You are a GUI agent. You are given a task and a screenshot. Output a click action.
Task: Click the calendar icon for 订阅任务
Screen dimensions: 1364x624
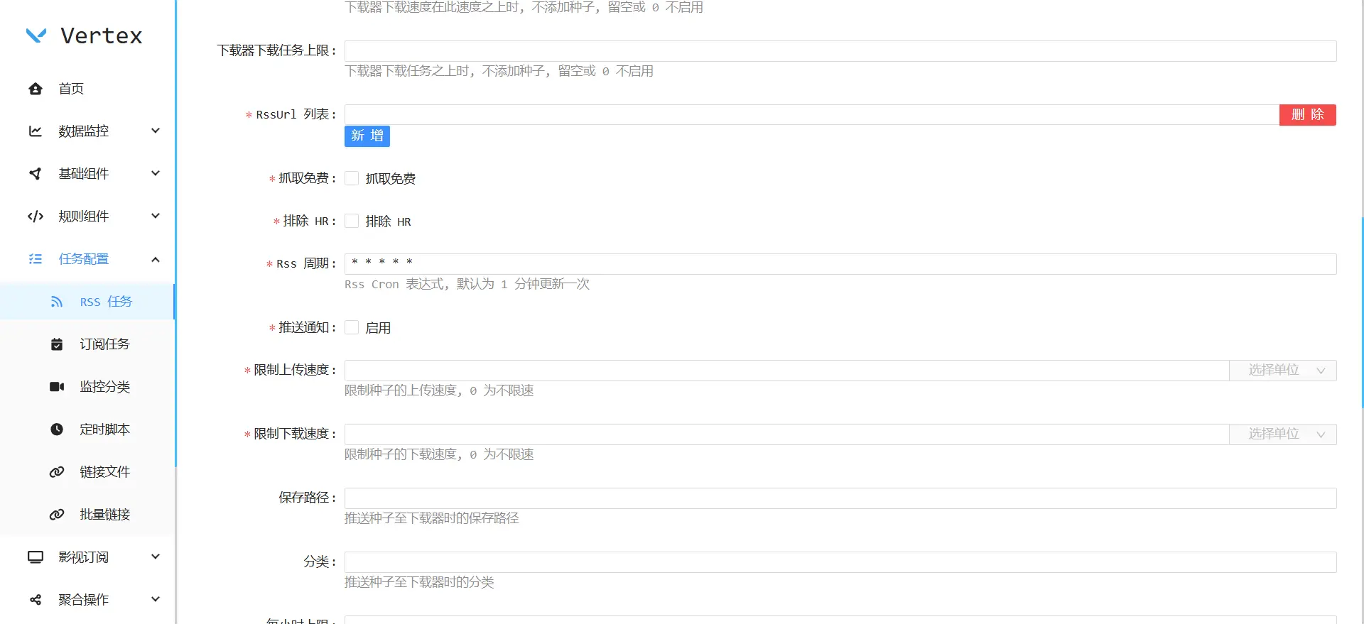tap(57, 344)
